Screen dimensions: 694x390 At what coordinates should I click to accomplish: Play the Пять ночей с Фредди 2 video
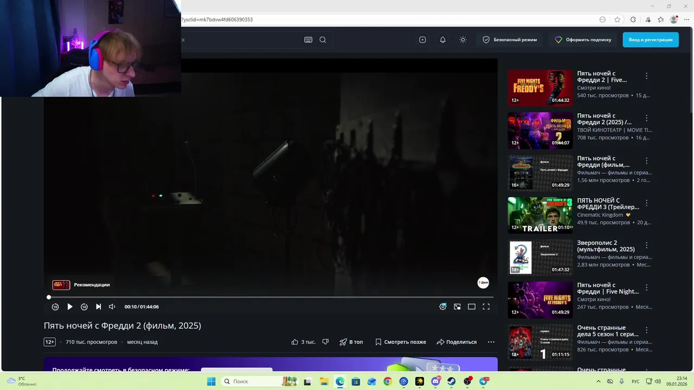70,307
